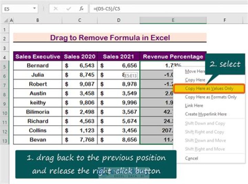
Task: Click the cell containing 'Richard'
Action: point(38,121)
